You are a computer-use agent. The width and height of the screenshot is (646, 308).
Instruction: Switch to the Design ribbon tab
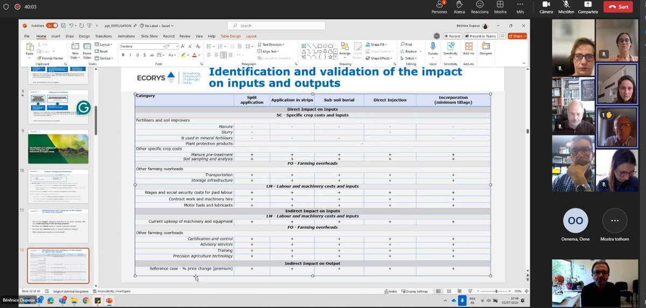tap(84, 36)
